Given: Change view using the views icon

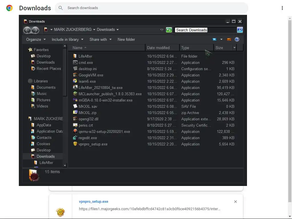Looking at the screenshot, I should click(x=214, y=39).
